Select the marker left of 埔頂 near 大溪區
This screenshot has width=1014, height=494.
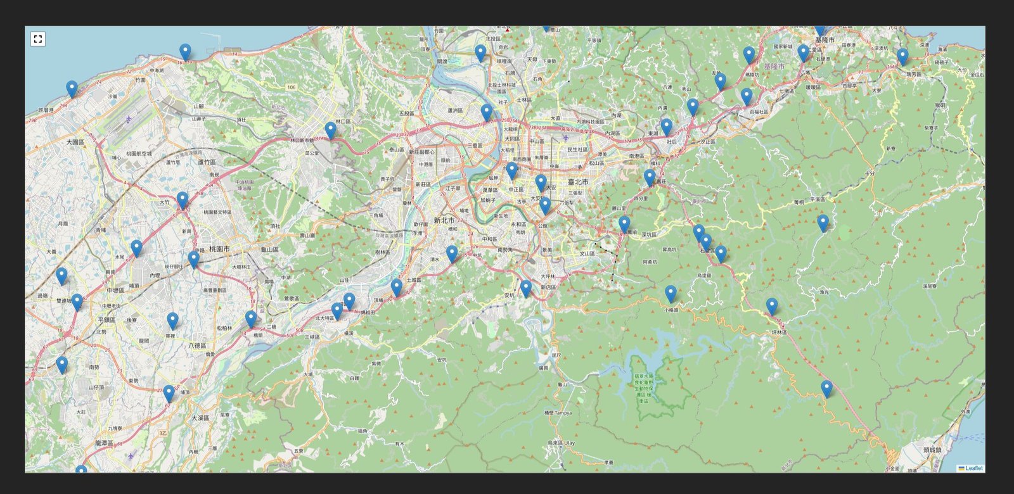[169, 395]
